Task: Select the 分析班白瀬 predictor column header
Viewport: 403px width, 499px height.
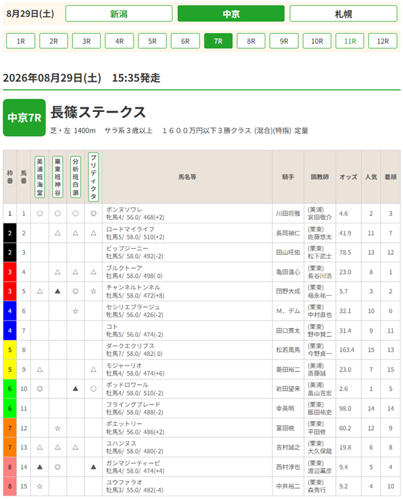Action: tap(75, 176)
